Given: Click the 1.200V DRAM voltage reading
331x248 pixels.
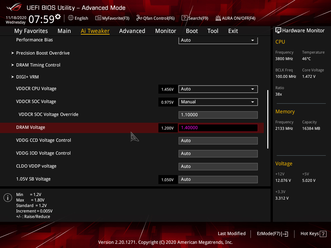Looking at the screenshot, I should click(x=168, y=128).
